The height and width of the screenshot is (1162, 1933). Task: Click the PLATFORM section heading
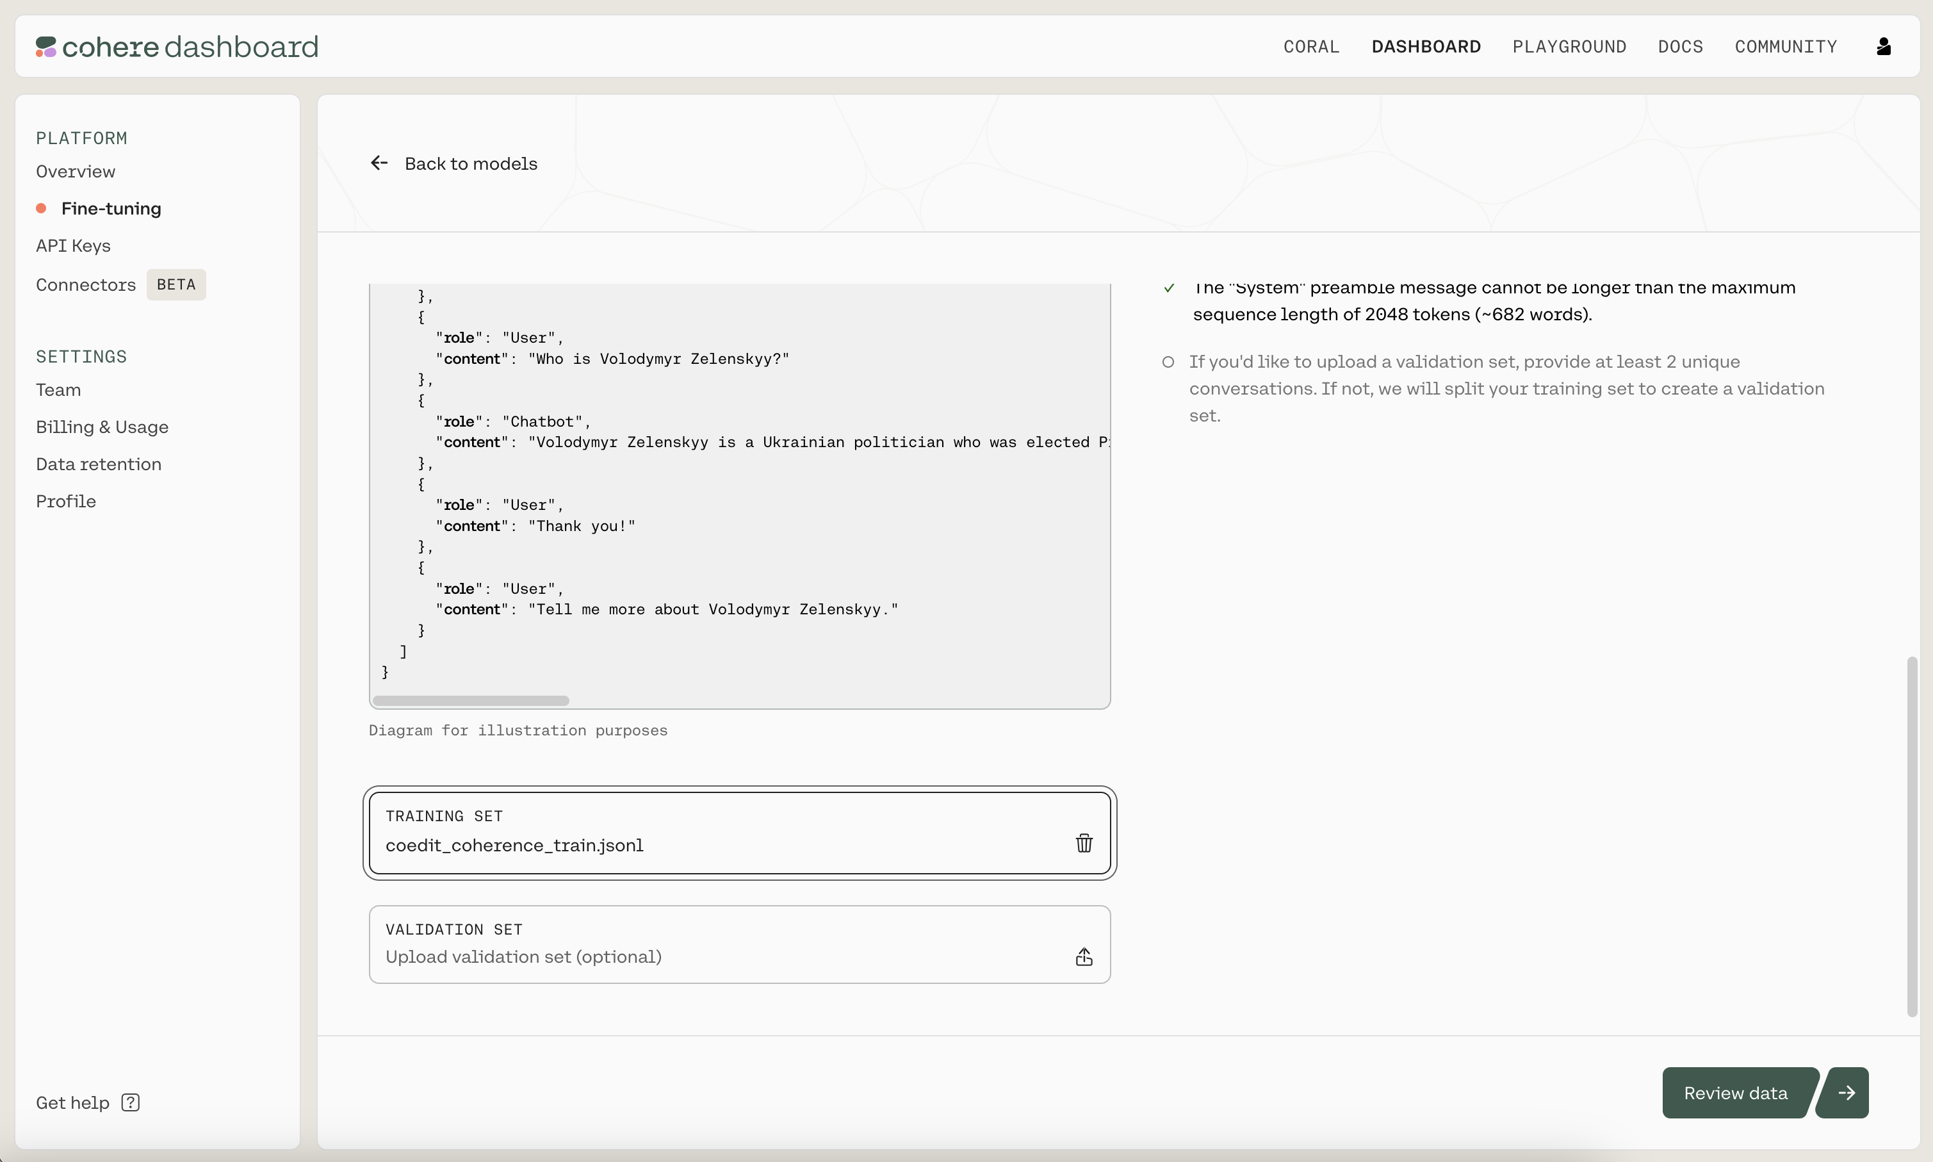tap(81, 138)
